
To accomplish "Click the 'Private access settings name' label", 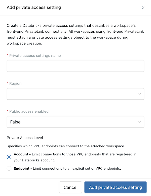I will coord(35,55).
